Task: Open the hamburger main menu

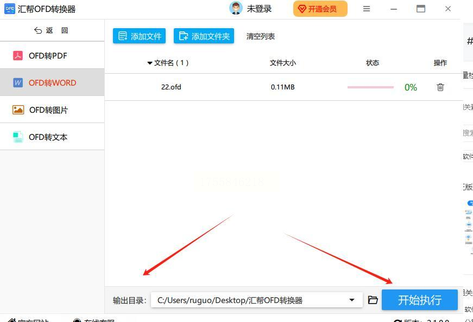Action: click(x=367, y=9)
